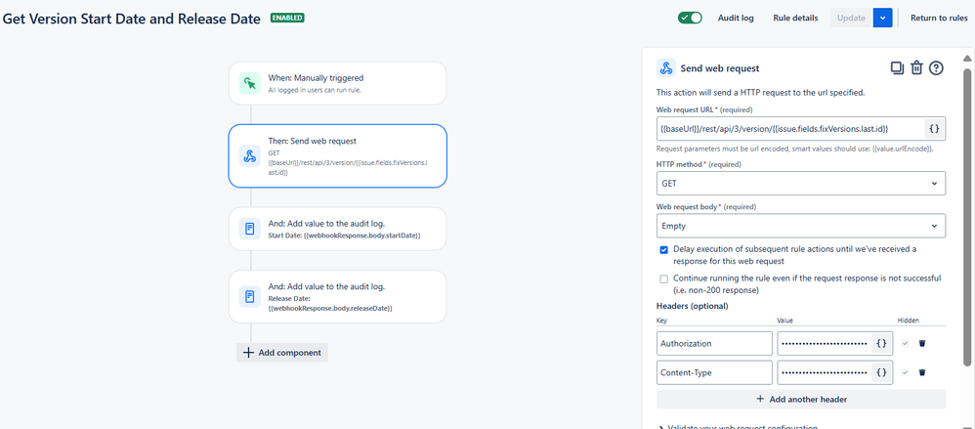Image resolution: width=975 pixels, height=429 pixels.
Task: Open Web request body Empty dropdown
Action: pyautogui.click(x=801, y=226)
